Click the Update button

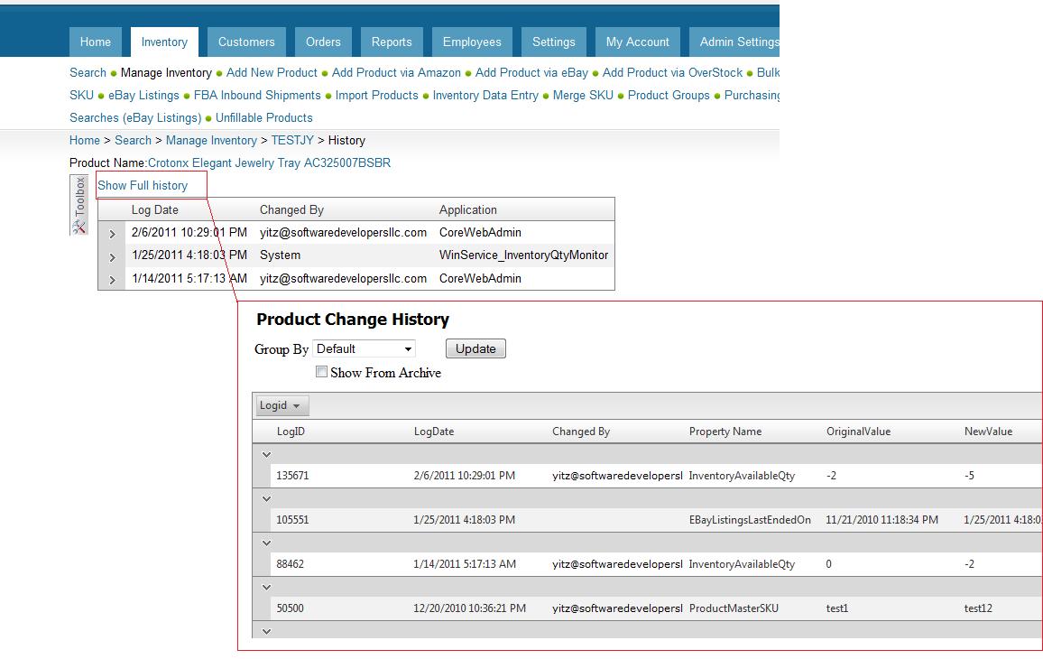pyautogui.click(x=475, y=348)
